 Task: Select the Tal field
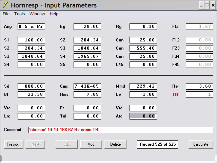(87, 116)
